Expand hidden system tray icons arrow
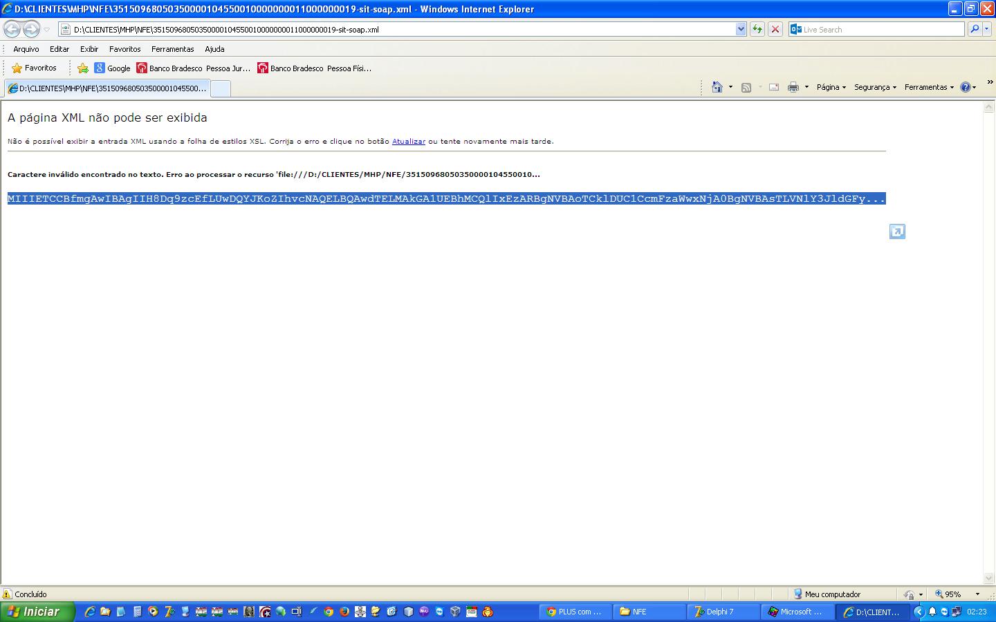 tap(919, 612)
